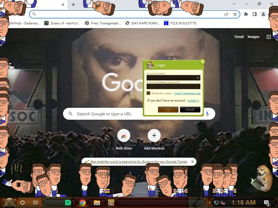Expand the Account name dropdown
The image size is (278, 208).
(198, 78)
